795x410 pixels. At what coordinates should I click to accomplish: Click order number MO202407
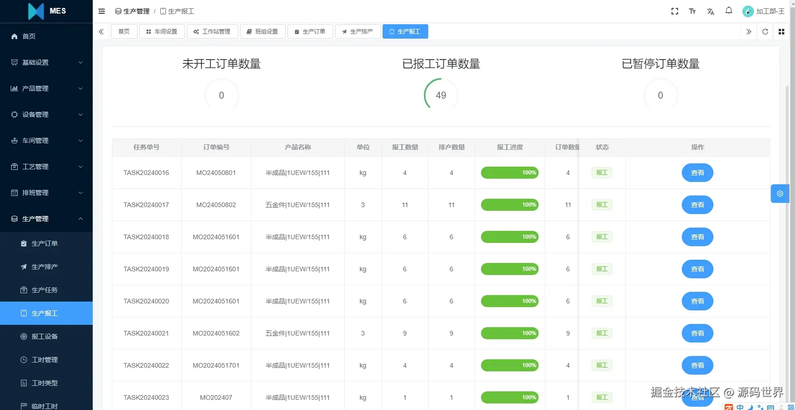tap(216, 397)
